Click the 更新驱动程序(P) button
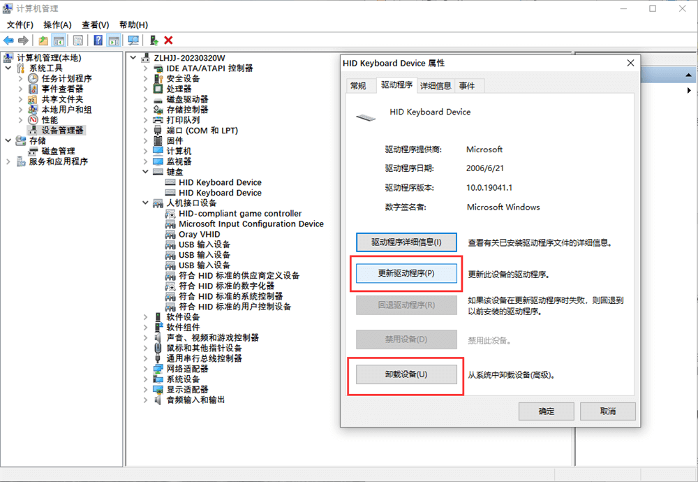The image size is (698, 482). [406, 273]
